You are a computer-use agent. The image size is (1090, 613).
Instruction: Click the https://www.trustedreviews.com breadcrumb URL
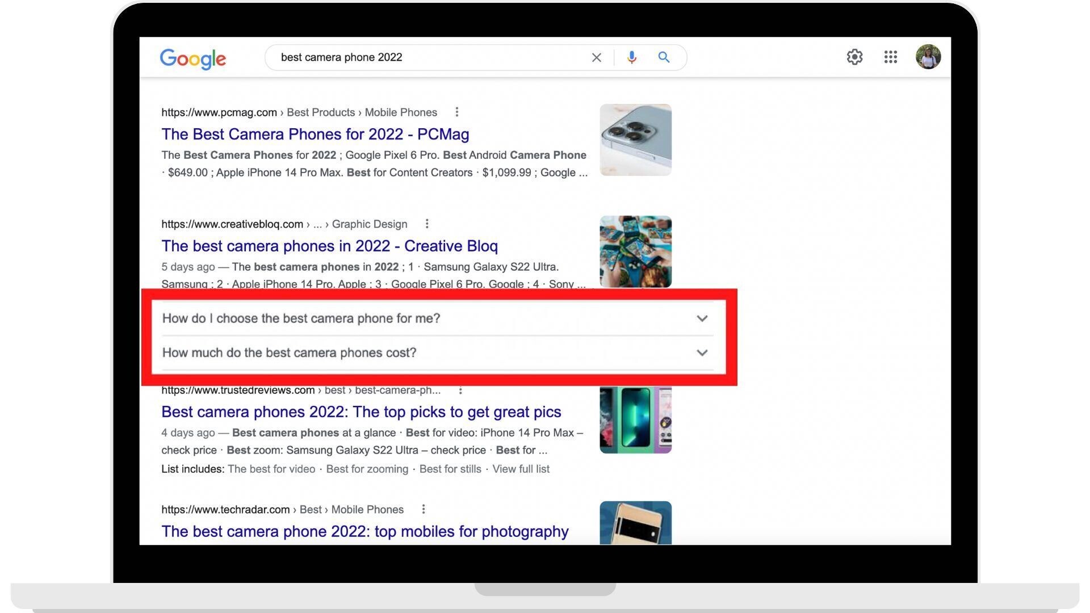pos(238,391)
